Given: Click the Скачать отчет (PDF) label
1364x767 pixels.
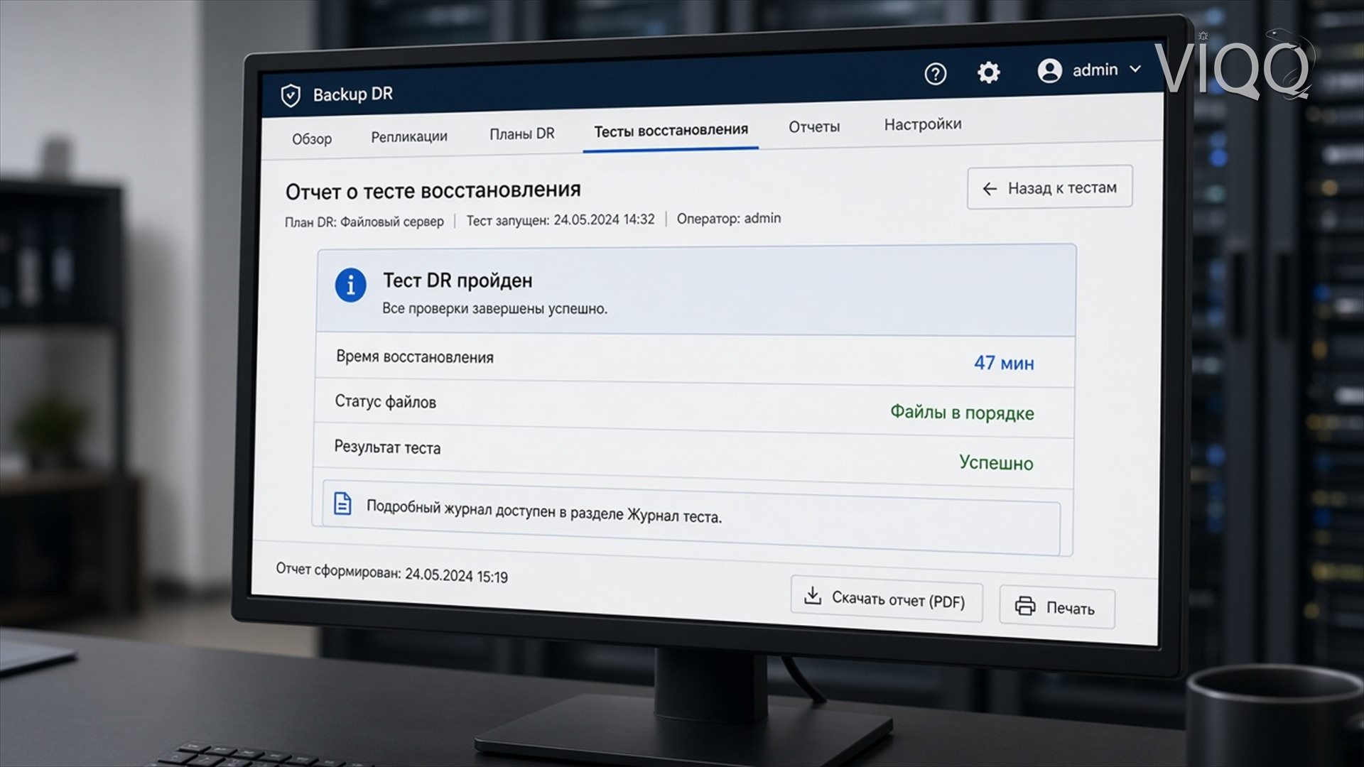Looking at the screenshot, I should click(x=898, y=600).
